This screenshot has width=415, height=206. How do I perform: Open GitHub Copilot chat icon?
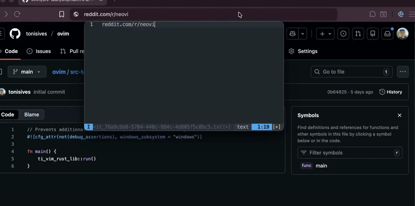coord(292,34)
